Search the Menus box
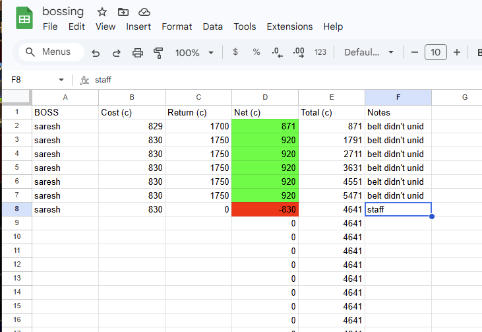Image resolution: width=482 pixels, height=332 pixels. pyautogui.click(x=51, y=52)
